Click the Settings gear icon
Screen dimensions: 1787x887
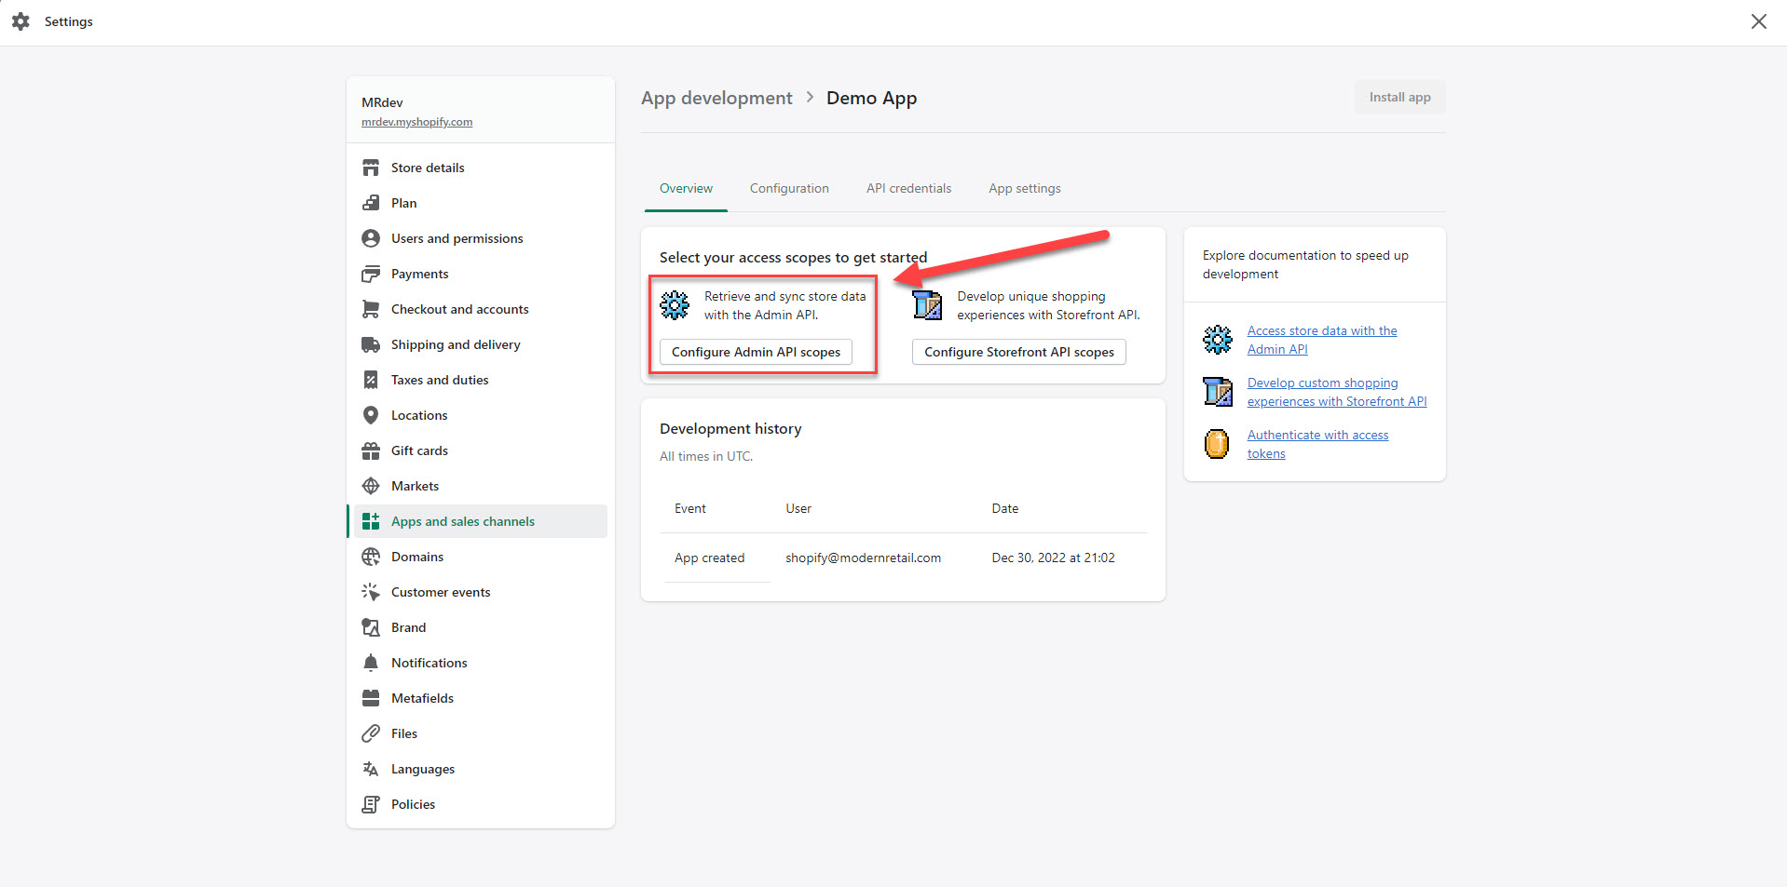(x=20, y=21)
